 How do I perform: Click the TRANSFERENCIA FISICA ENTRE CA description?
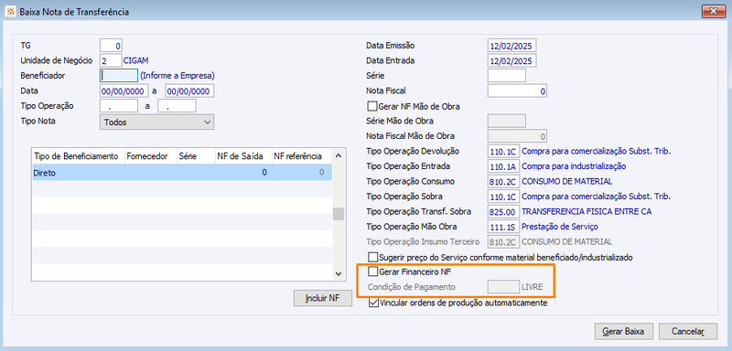coord(587,212)
